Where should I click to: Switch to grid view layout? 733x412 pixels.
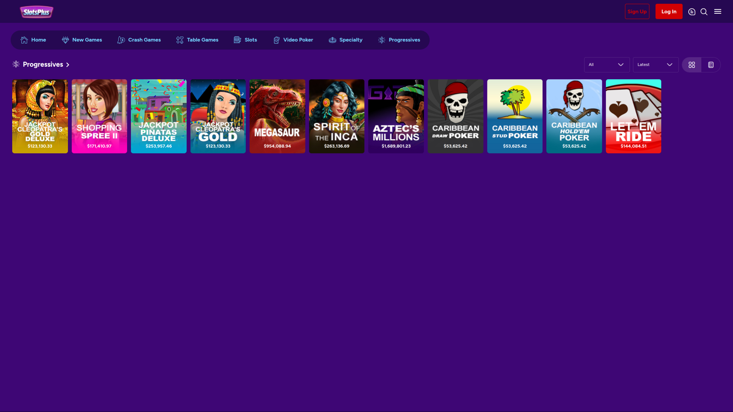click(692, 64)
